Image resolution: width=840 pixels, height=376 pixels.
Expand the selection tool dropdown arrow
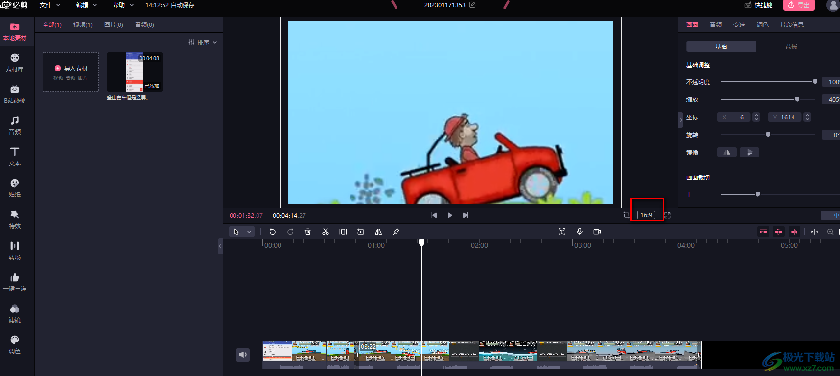249,232
